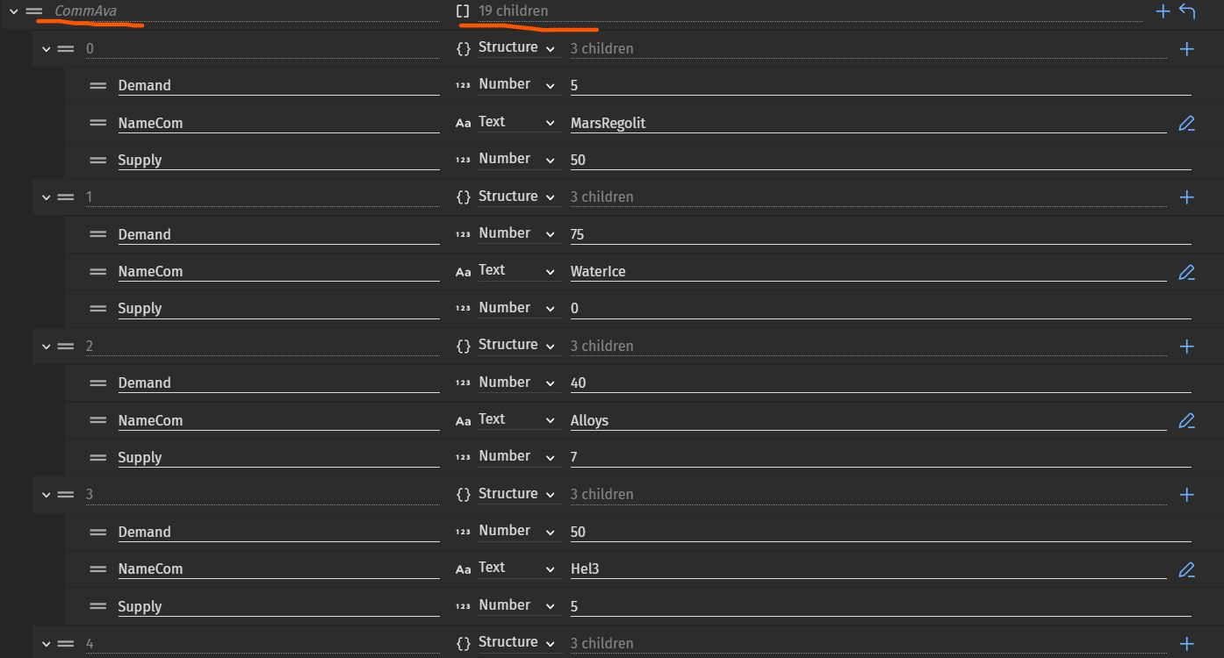Grab the drag handle of structure 1
This screenshot has width=1224, height=658.
pyautogui.click(x=66, y=197)
